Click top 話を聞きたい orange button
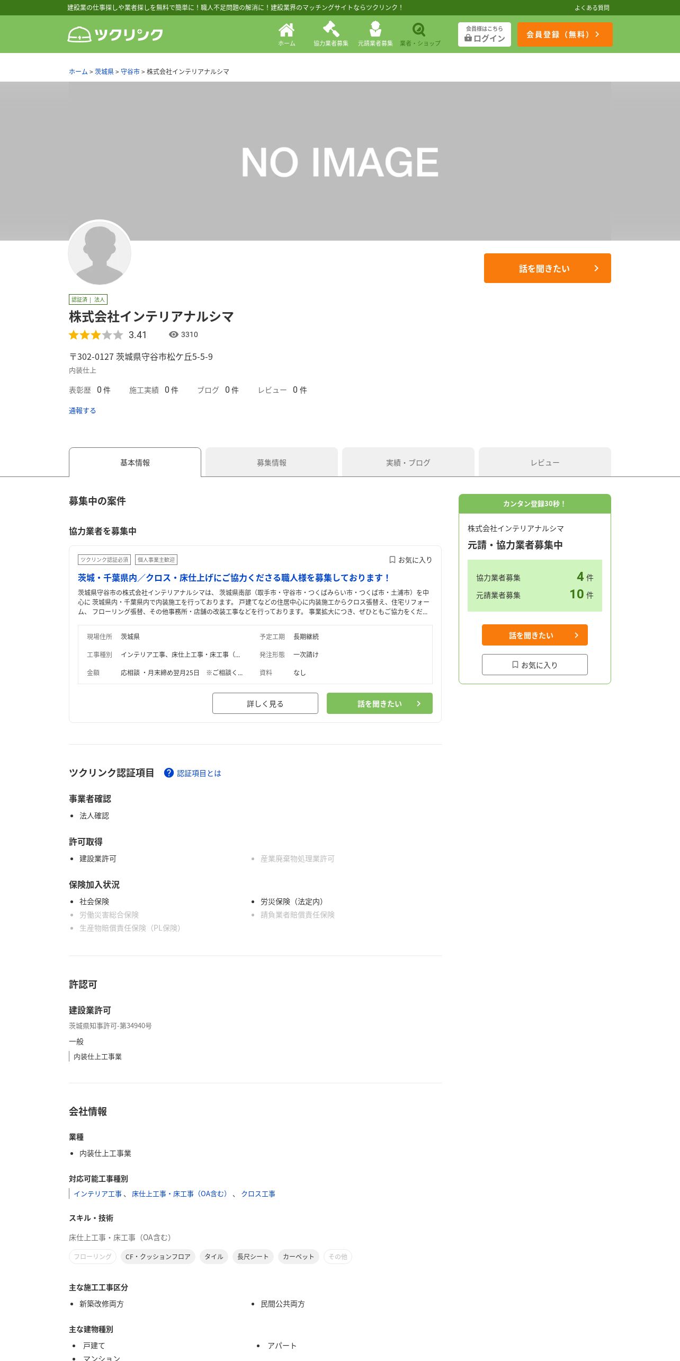 click(x=548, y=268)
